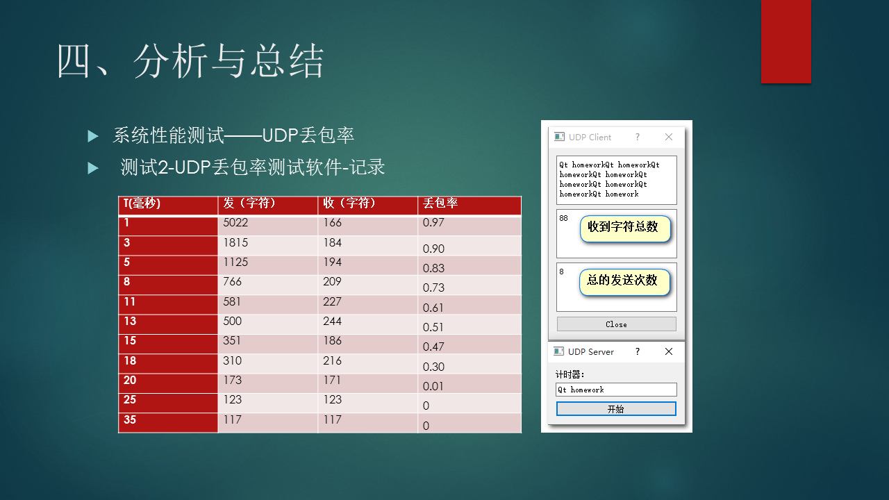Screen dimensions: 889x500
Task: Click the Close button in UDP Client
Action: pos(616,324)
